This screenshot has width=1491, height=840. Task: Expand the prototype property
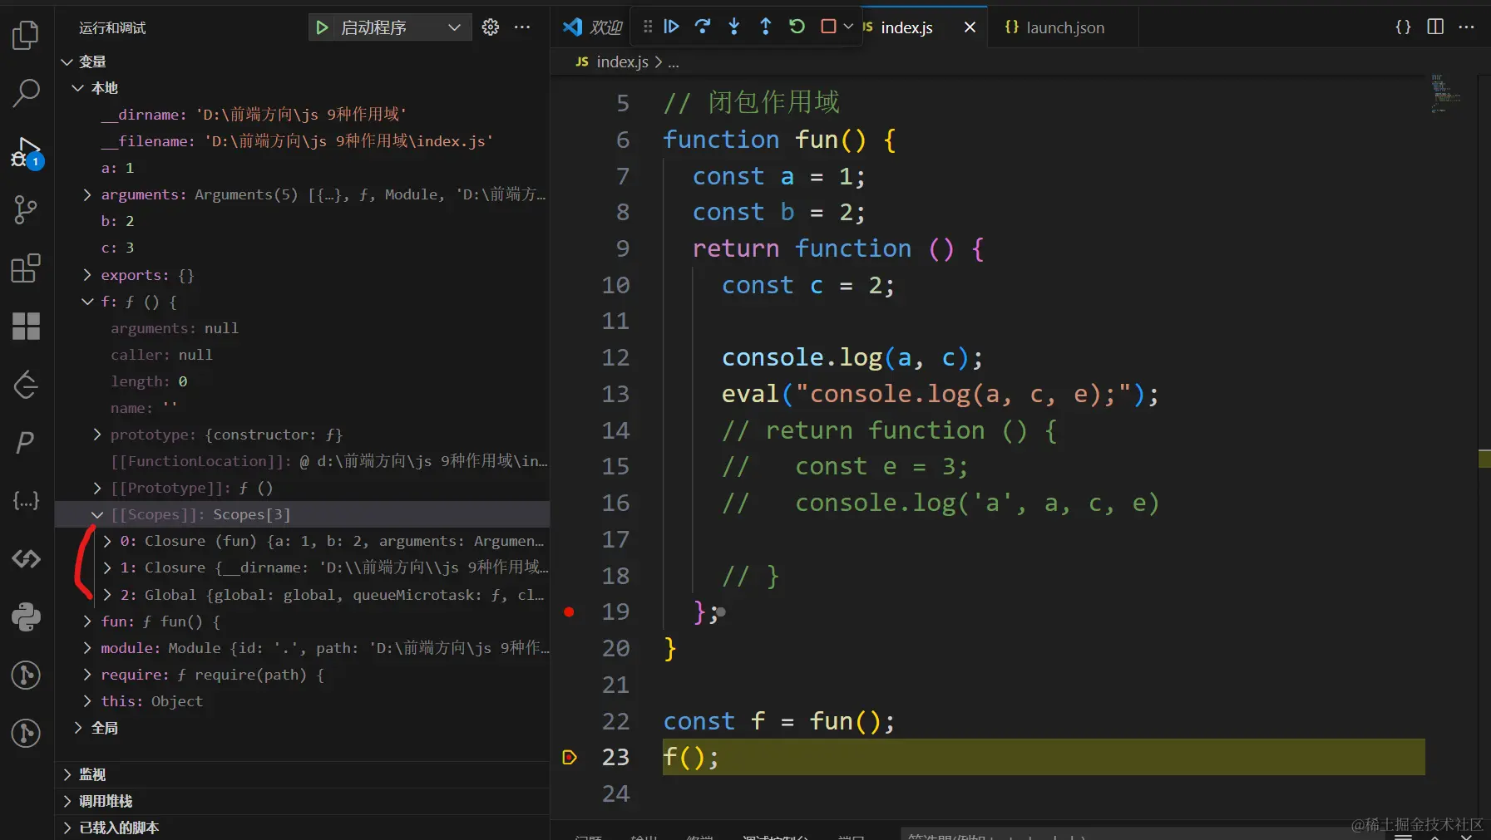pos(97,435)
